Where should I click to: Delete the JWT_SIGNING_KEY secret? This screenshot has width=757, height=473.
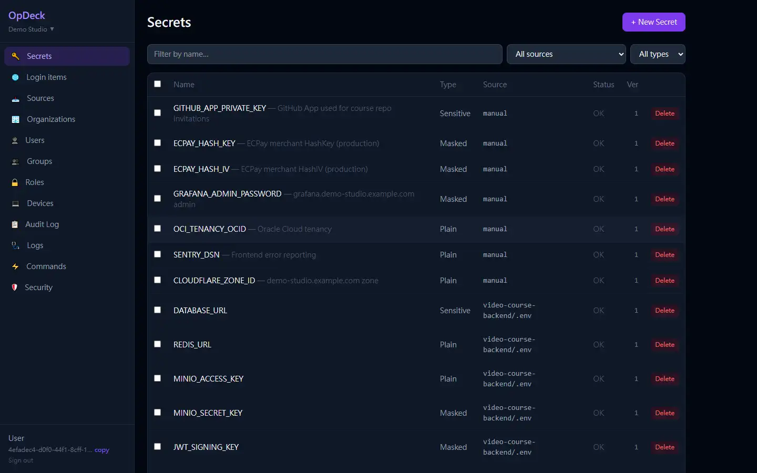coord(664,447)
